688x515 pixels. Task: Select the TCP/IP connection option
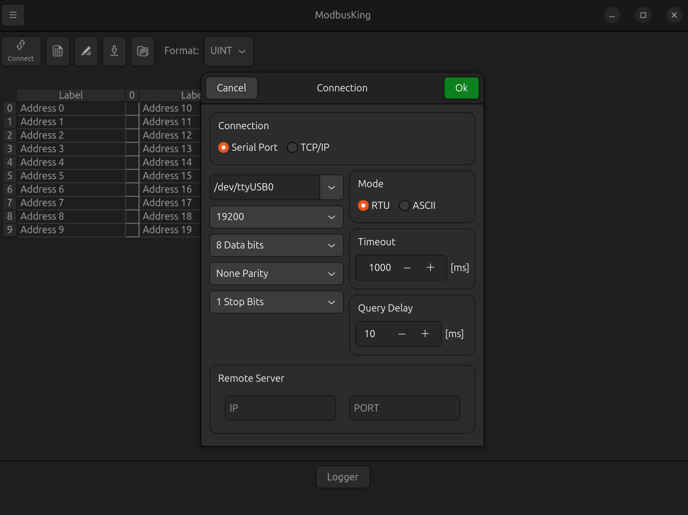[293, 148]
